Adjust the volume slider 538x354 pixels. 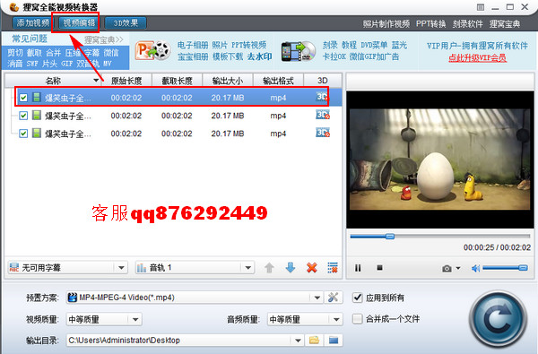505,268
